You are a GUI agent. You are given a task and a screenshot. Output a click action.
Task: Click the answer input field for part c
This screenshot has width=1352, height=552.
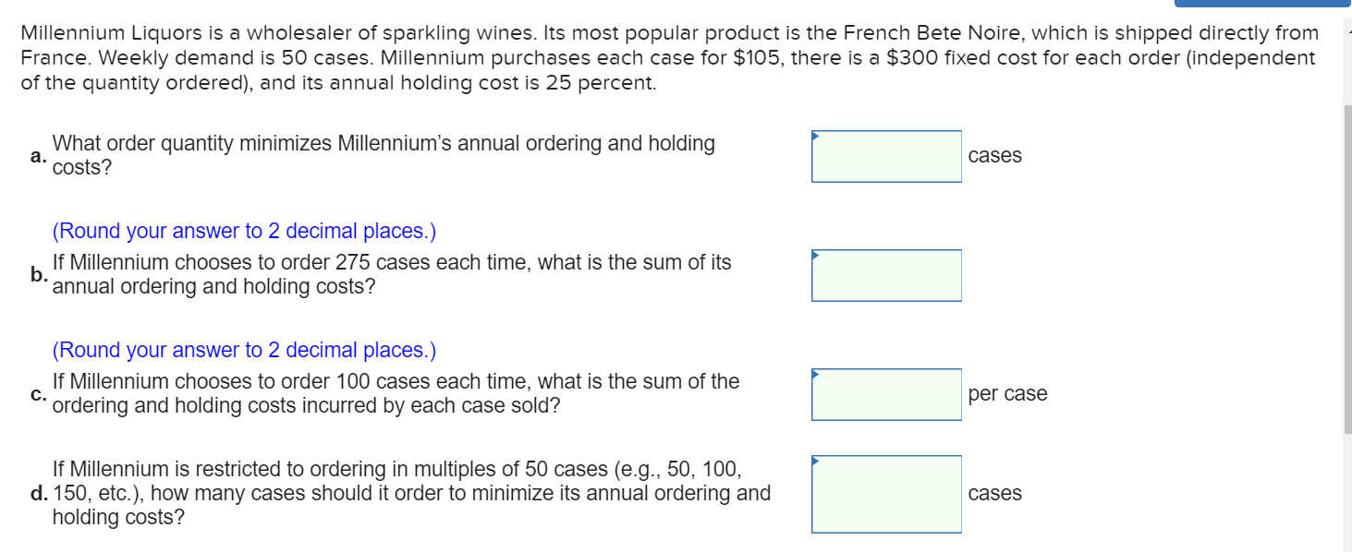pos(884,393)
